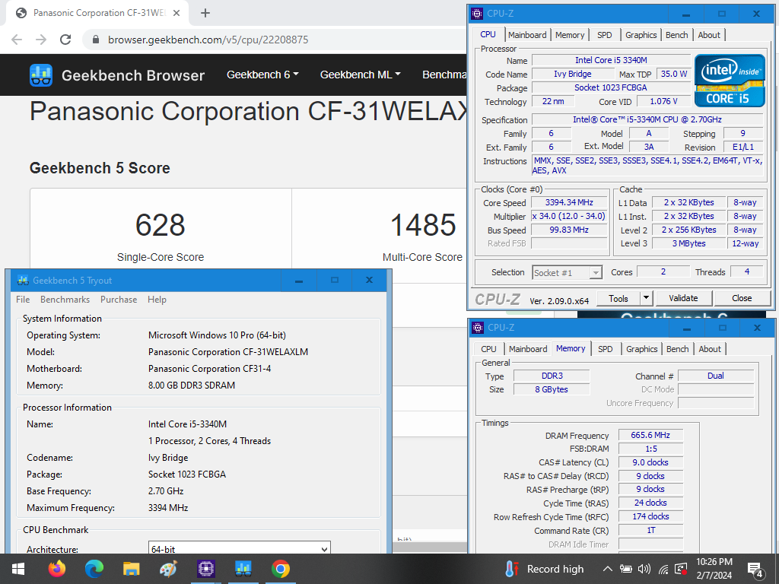Open the volume control tray icon
Image resolution: width=779 pixels, height=584 pixels.
click(644, 569)
